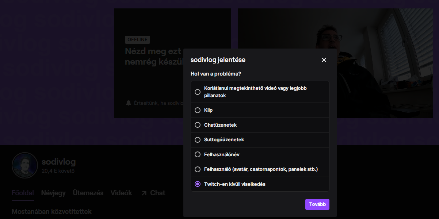Click the Tovább button

point(317,204)
